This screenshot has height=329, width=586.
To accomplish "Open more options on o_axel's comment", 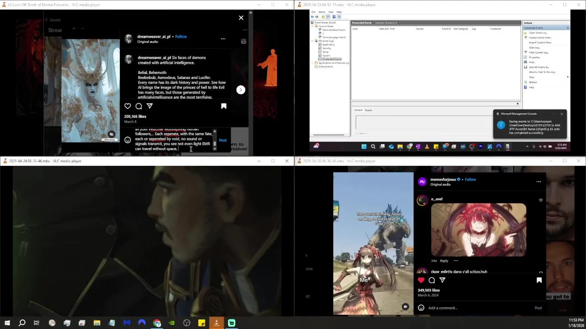I will pos(456,261).
